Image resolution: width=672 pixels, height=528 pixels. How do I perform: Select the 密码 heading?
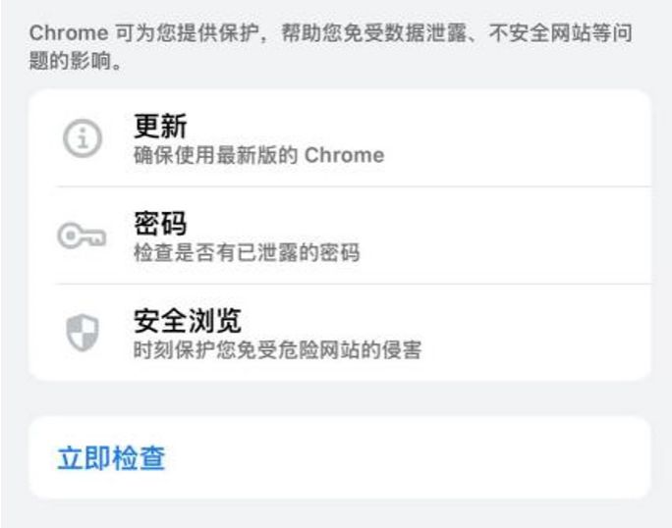pyautogui.click(x=159, y=224)
